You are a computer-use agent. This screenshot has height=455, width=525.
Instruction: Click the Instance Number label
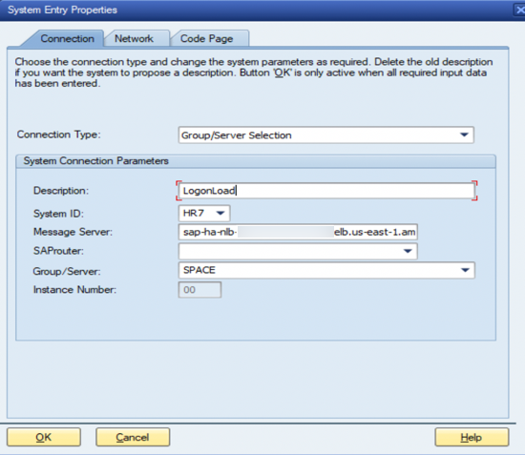74,290
